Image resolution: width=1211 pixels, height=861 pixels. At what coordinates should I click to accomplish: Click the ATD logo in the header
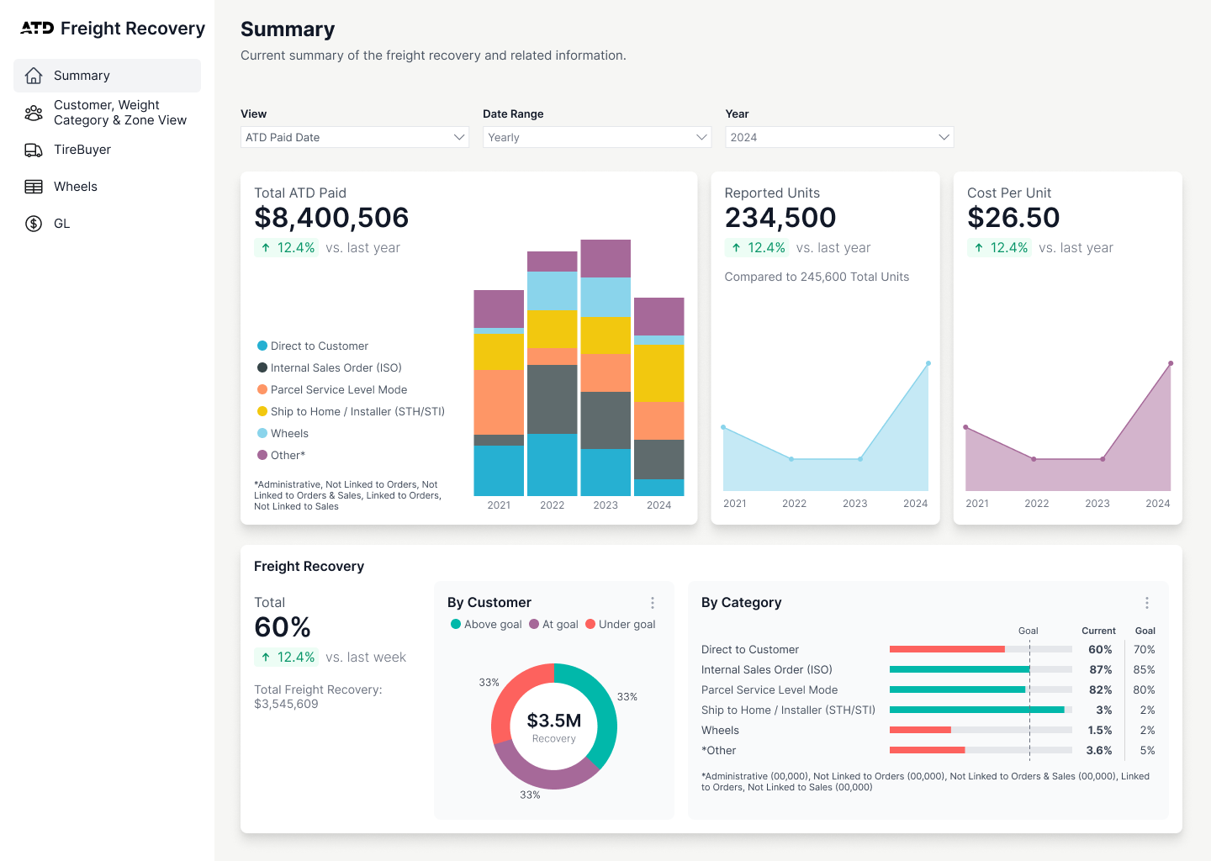coord(37,29)
